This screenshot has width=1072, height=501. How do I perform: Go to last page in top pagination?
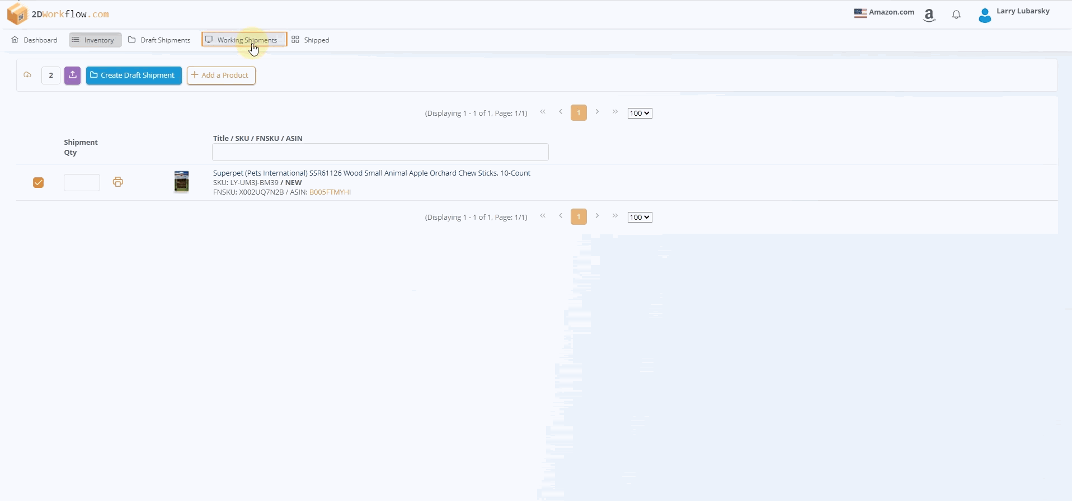[615, 112]
